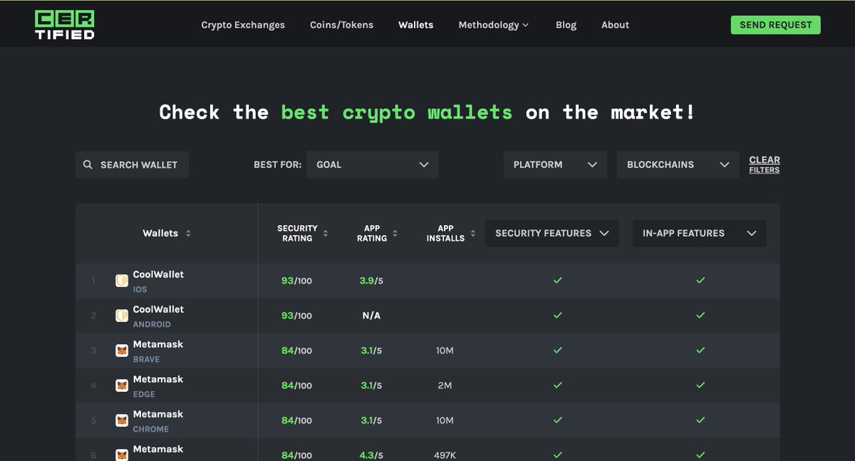
Task: Open the Methodology menu dropdown
Action: click(x=494, y=25)
